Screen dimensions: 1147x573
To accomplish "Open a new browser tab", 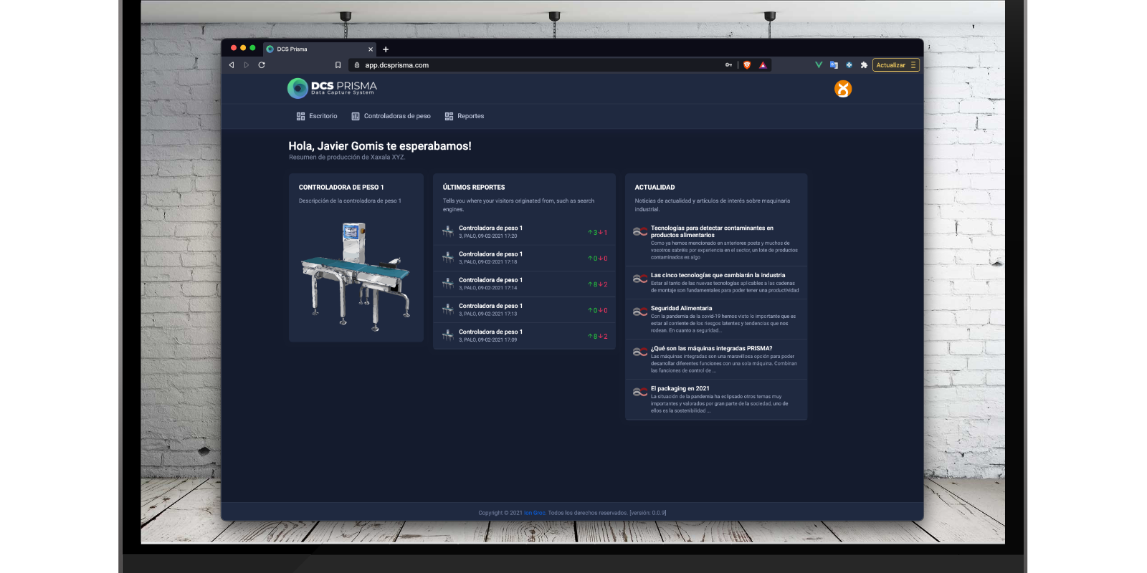I will point(386,49).
